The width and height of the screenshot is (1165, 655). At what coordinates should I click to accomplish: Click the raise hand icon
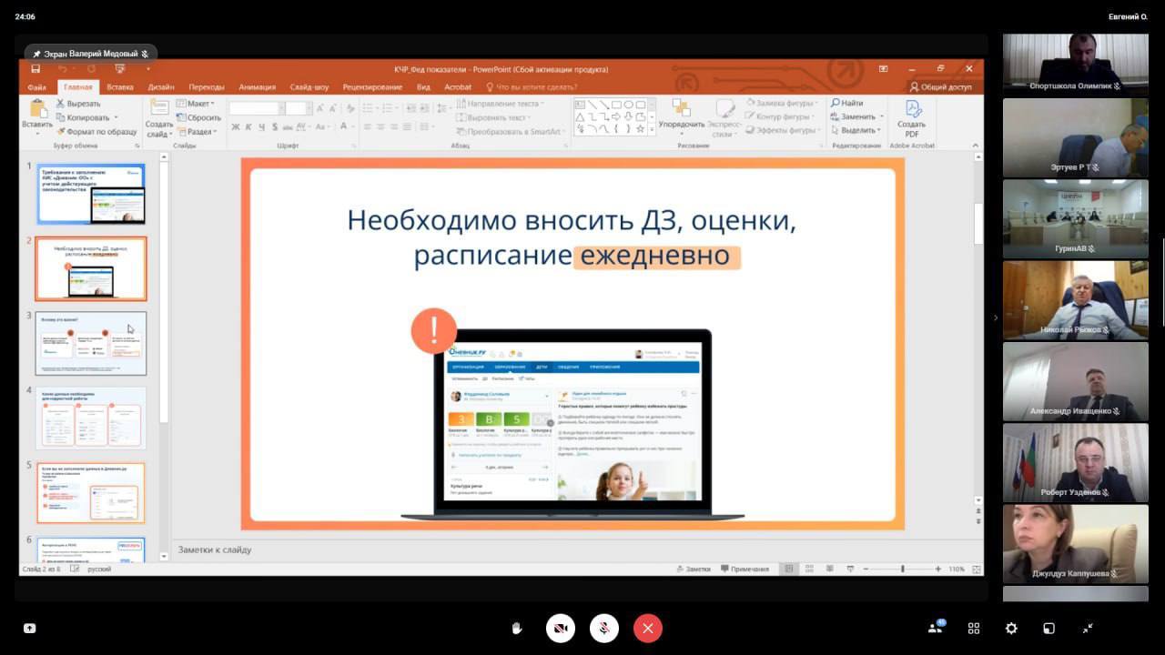tap(517, 628)
